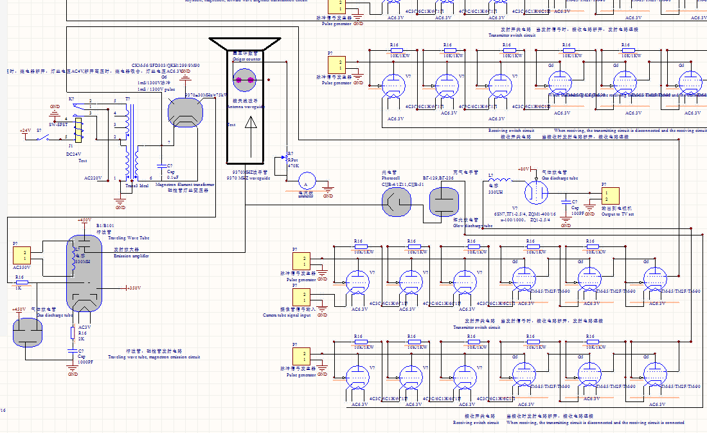Click the upward arrow inside the waveguide

pyautogui.click(x=246, y=134)
